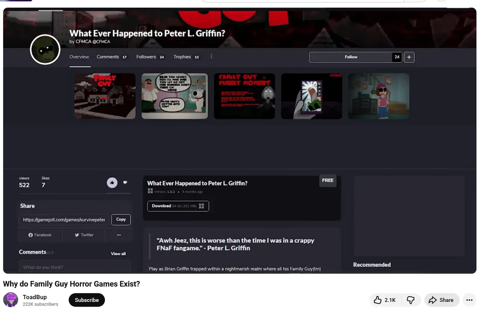Like the YouTube video (2.1K)
The image size is (482, 312).
coord(385,300)
